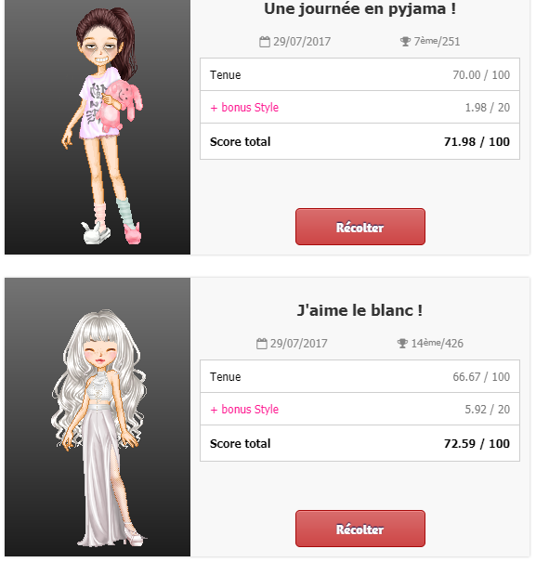This screenshot has height=562, width=536.
Task: Open the pyjama outfit avatar thumbnail
Action: point(98,127)
